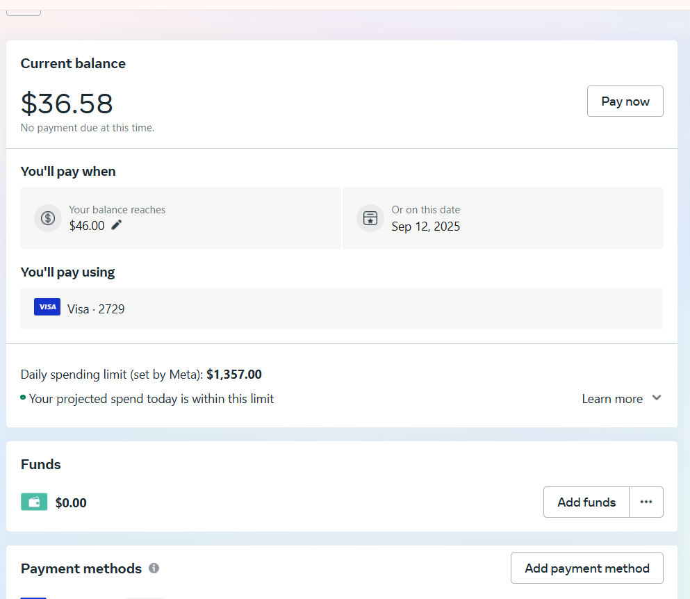The image size is (690, 599).
Task: Click the $36.58 current balance amount
Action: click(x=67, y=104)
